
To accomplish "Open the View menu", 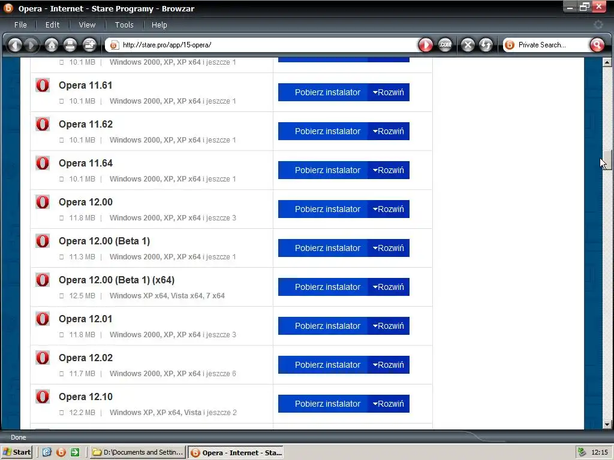I will tap(87, 25).
